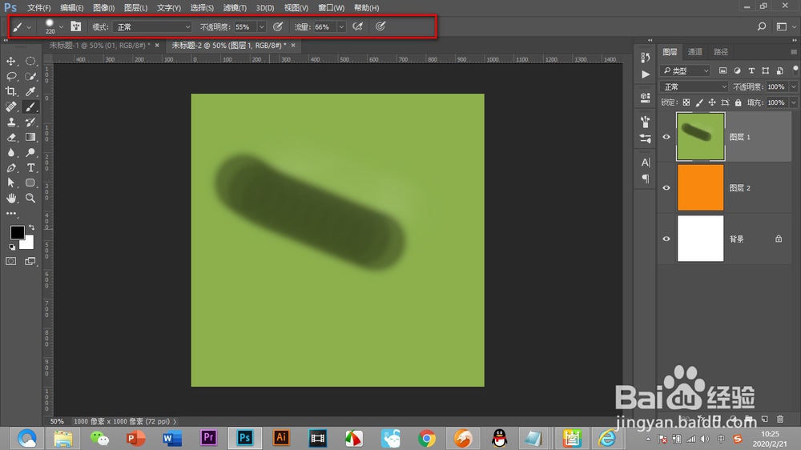
Task: Lock transparent pixels of layer
Action: tap(686, 102)
